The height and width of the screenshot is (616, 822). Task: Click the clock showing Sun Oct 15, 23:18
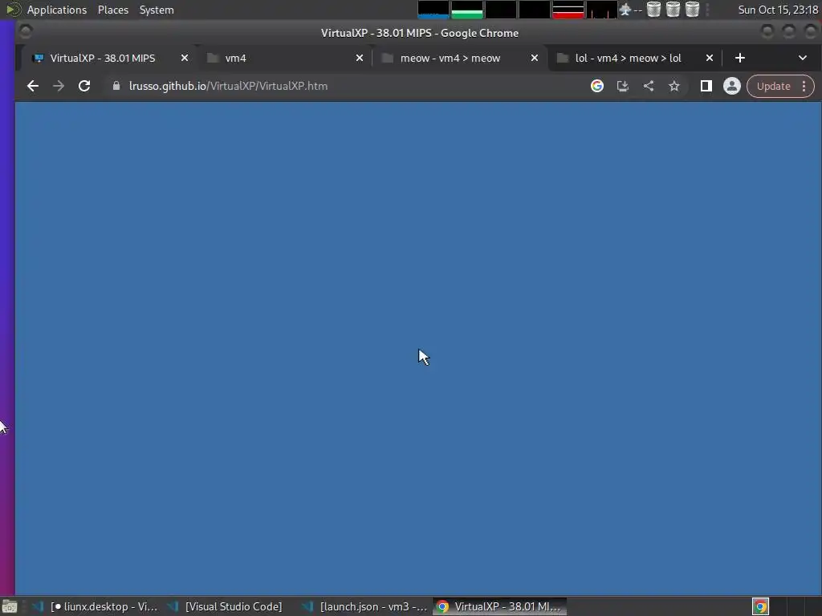click(778, 10)
